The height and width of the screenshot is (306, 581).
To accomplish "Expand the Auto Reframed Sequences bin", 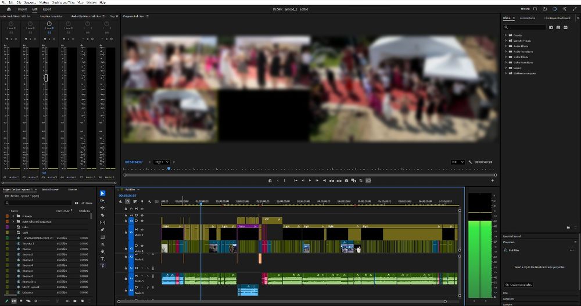I will [x=13, y=222].
